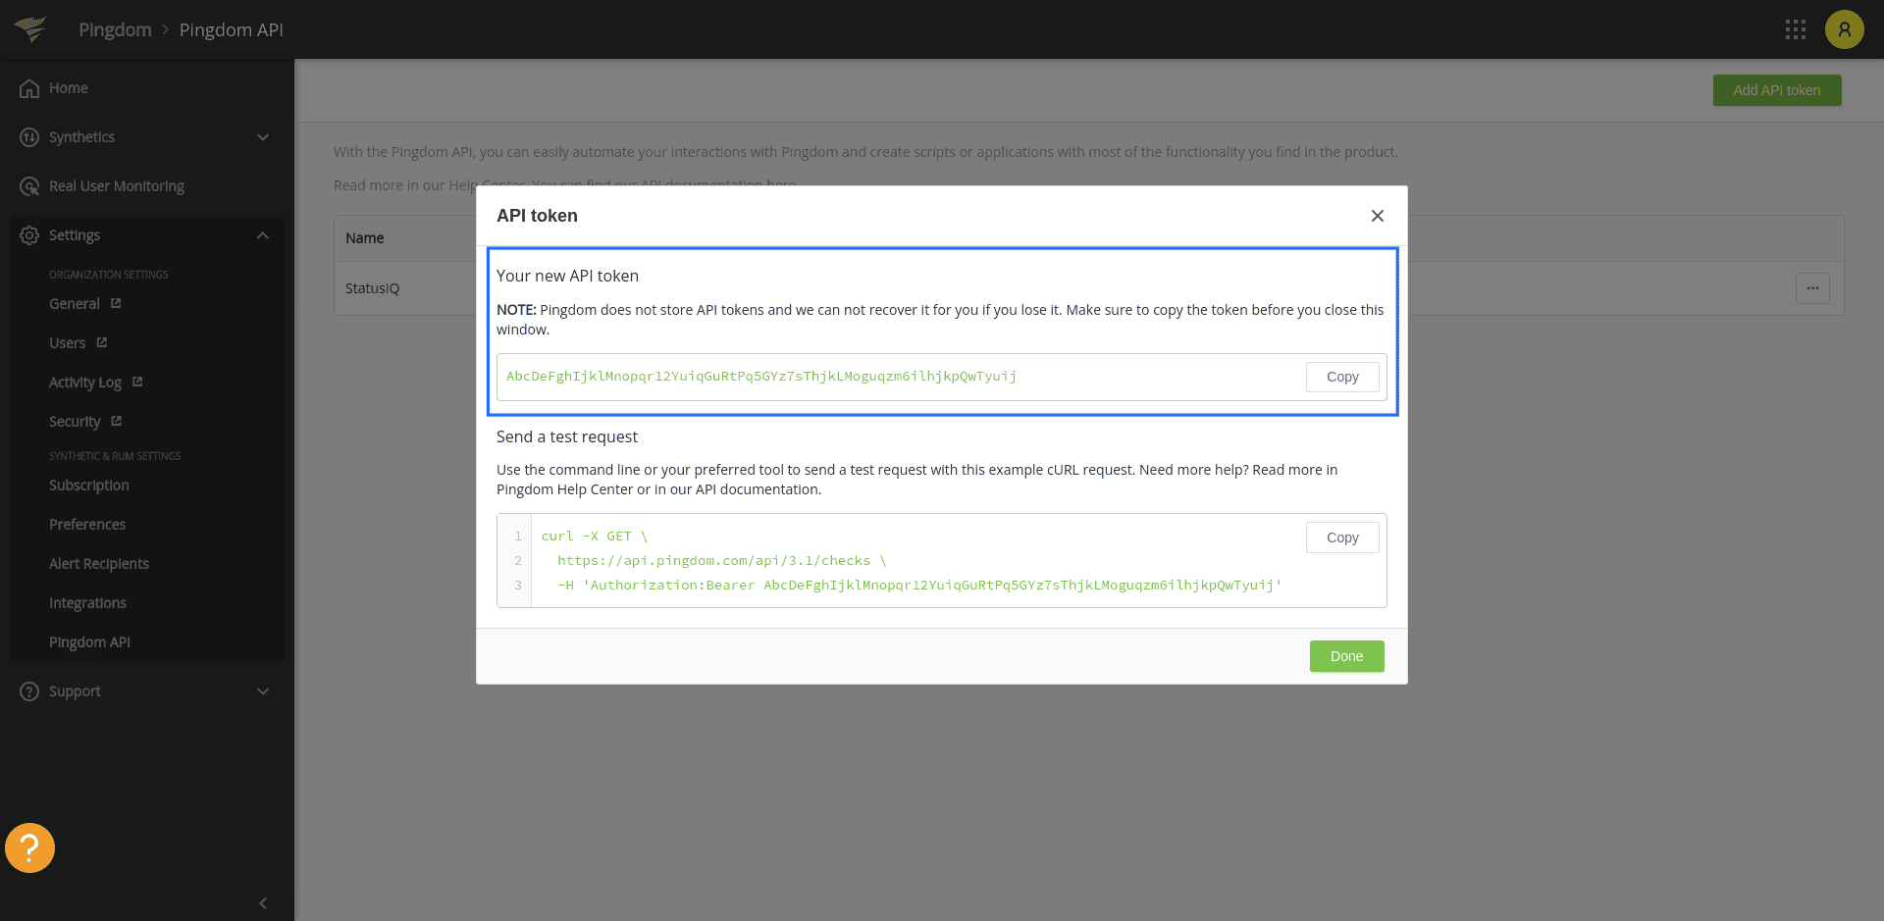Click the Home icon in sidebar

(29, 88)
